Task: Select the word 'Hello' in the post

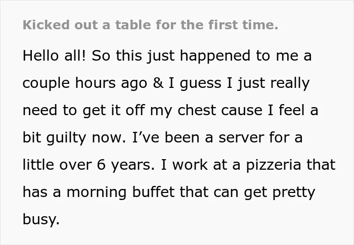Action: click(x=40, y=56)
